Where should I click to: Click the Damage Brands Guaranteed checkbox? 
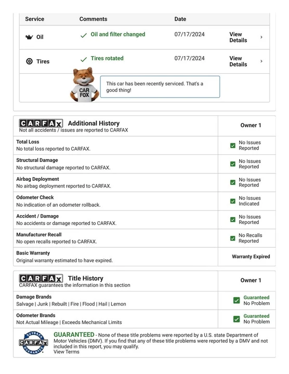[x=237, y=300]
